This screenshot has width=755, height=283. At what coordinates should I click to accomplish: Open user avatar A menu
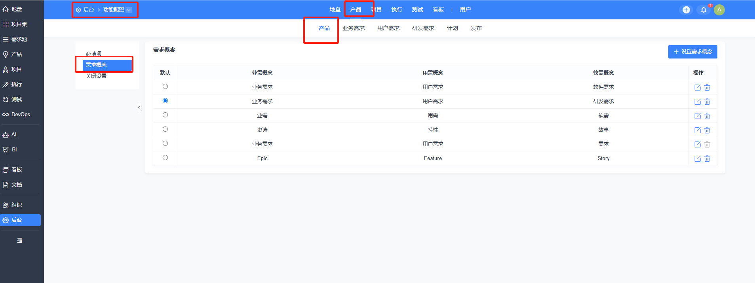(719, 10)
